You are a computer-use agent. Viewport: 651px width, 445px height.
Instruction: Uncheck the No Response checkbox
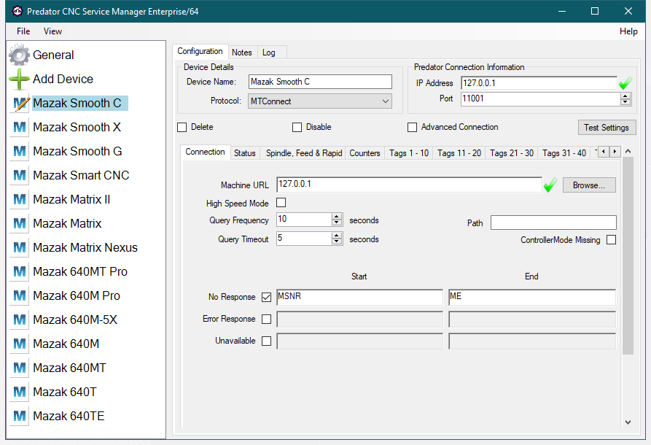coord(266,297)
